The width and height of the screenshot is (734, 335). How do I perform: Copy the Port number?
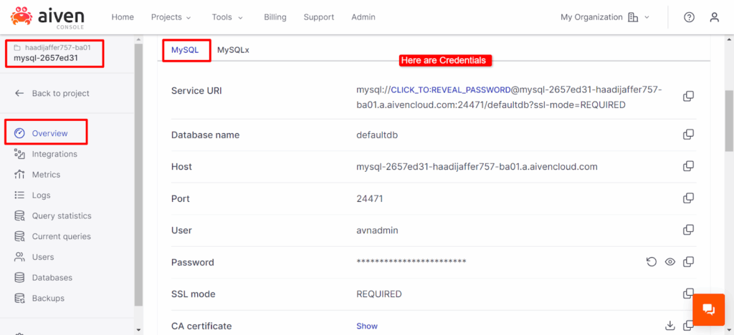tap(688, 198)
